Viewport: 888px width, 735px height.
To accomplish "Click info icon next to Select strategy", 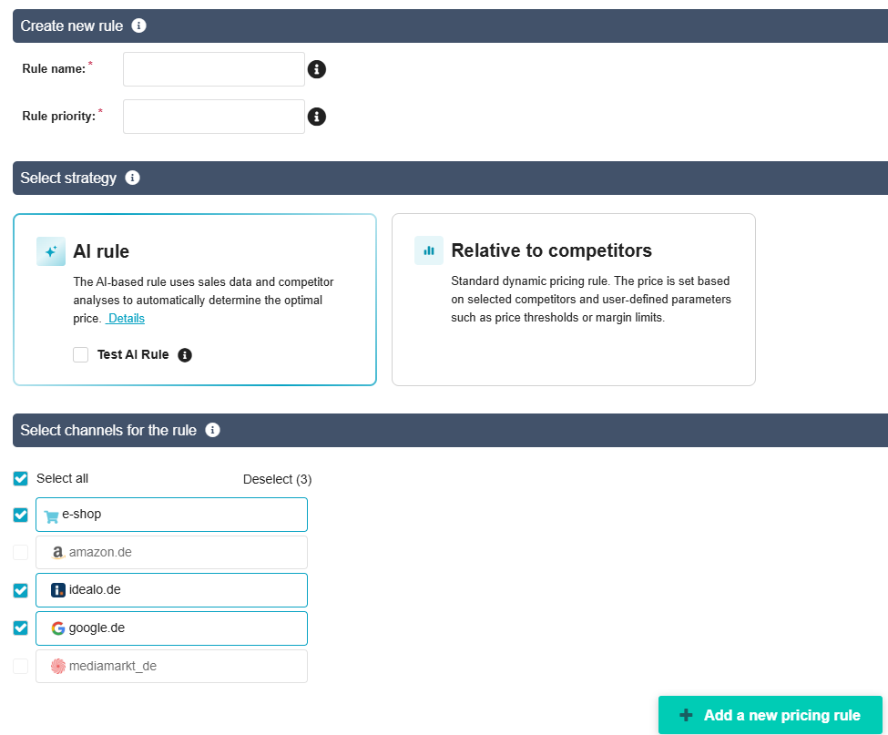I will [x=132, y=178].
